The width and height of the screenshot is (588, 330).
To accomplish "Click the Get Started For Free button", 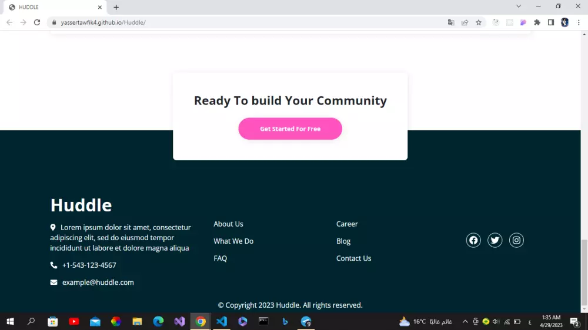I will click(x=290, y=129).
